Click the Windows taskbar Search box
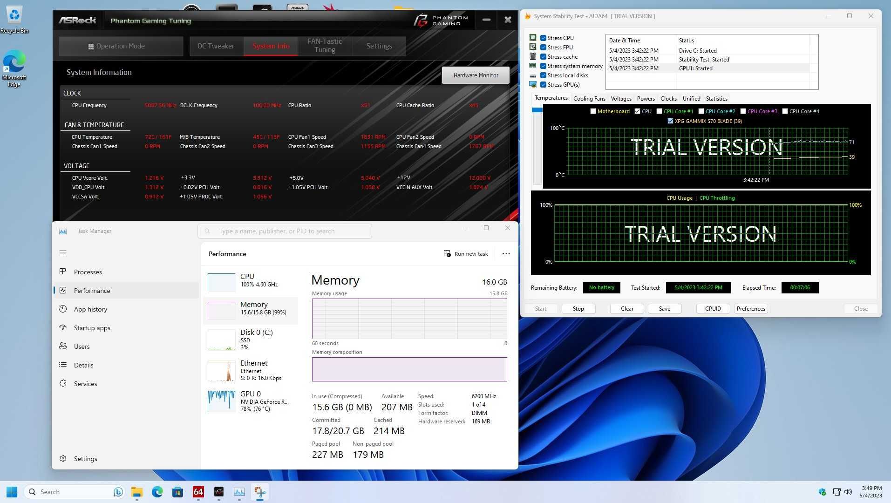Image resolution: width=891 pixels, height=503 pixels. [x=75, y=492]
